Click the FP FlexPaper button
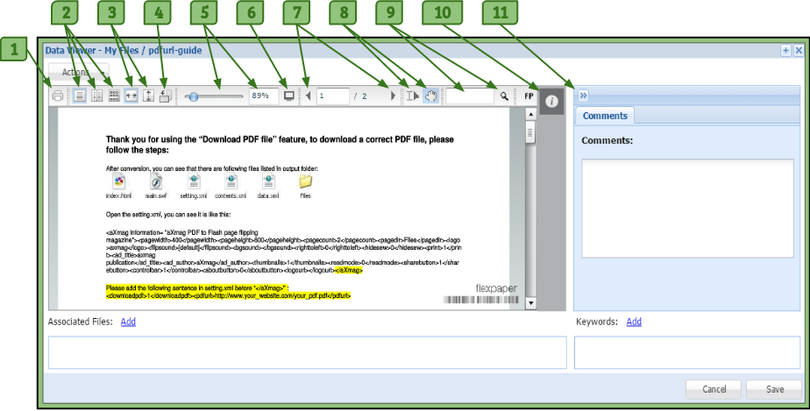Image resolution: width=810 pixels, height=411 pixels. 529,96
